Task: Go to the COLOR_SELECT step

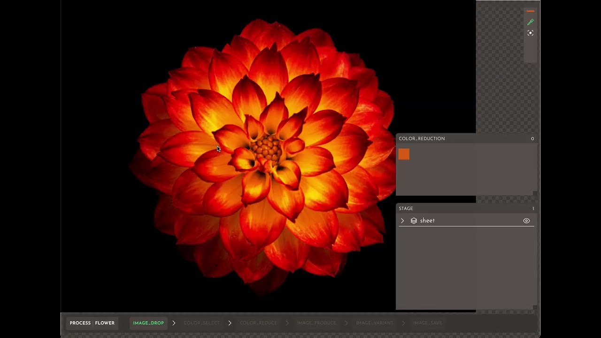Action: click(201, 323)
